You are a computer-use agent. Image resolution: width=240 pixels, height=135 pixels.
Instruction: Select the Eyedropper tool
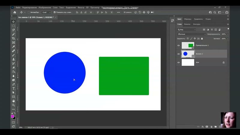13,47
